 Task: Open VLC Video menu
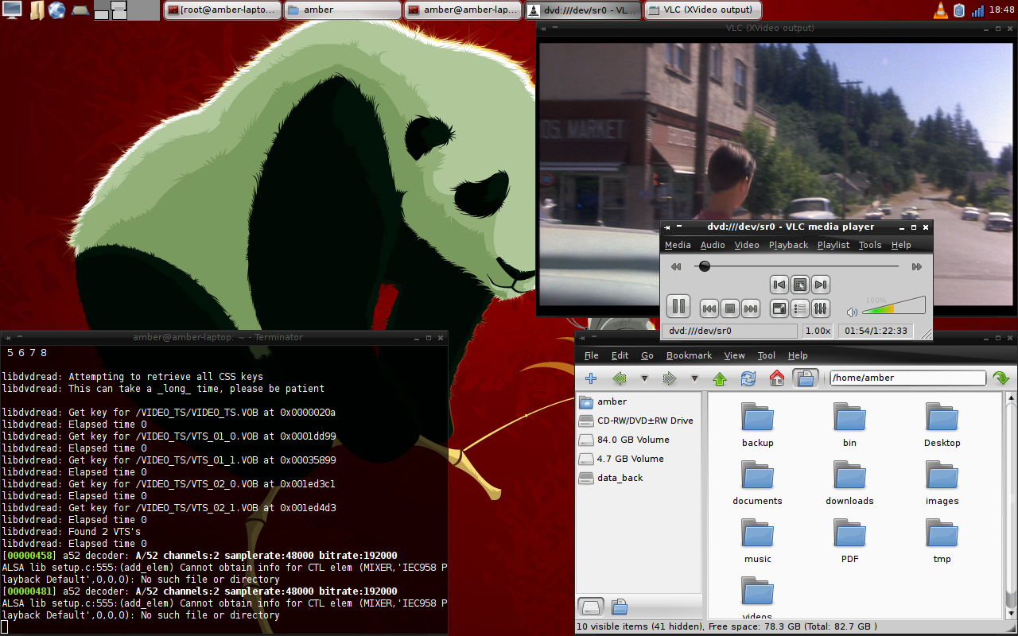747,245
